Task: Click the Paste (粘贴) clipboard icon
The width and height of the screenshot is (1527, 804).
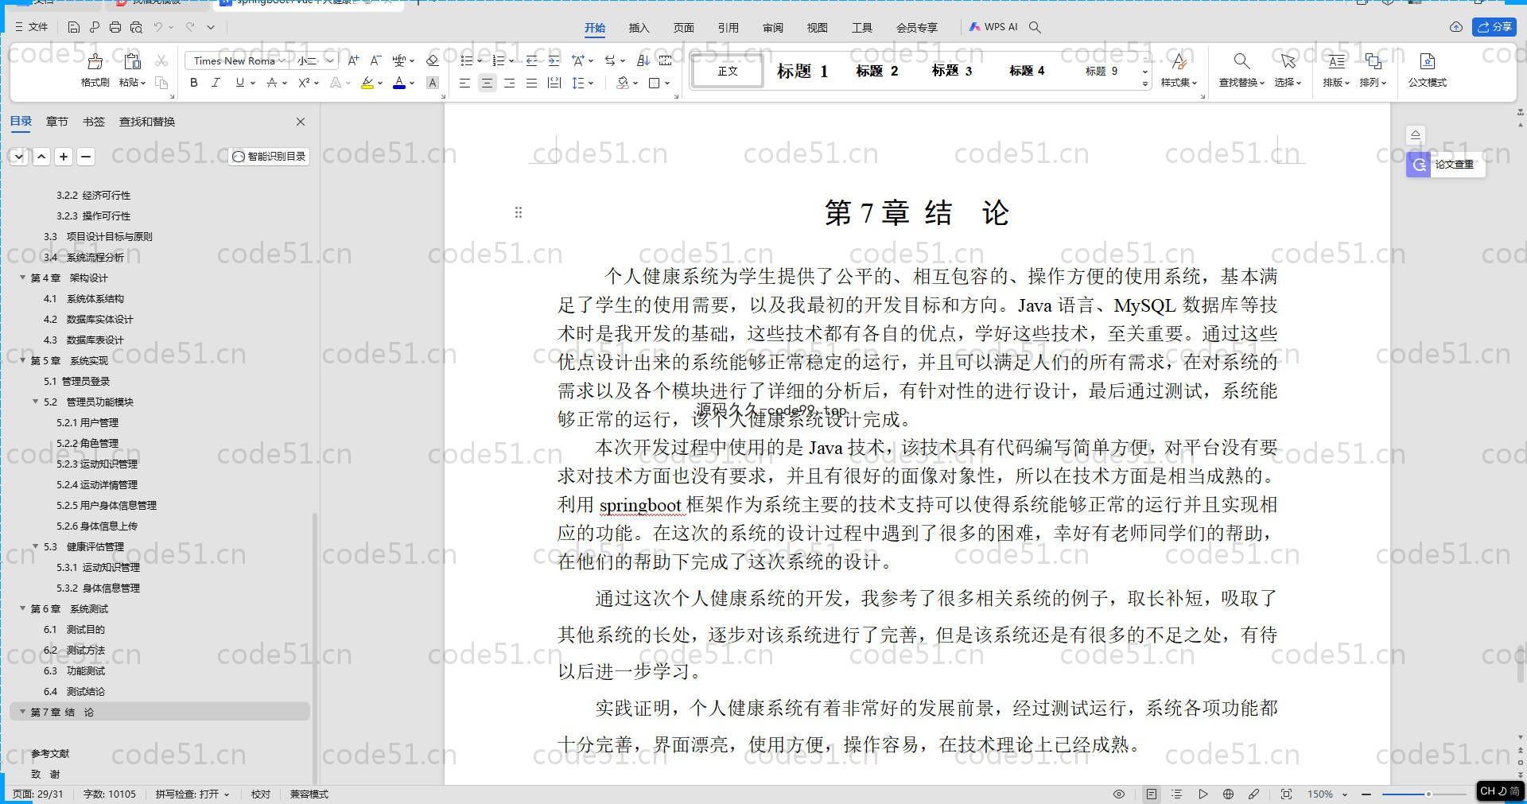Action: 133,61
